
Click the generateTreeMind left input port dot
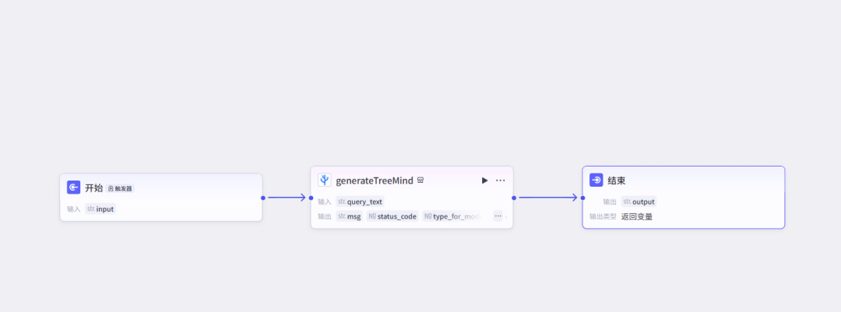coord(311,198)
